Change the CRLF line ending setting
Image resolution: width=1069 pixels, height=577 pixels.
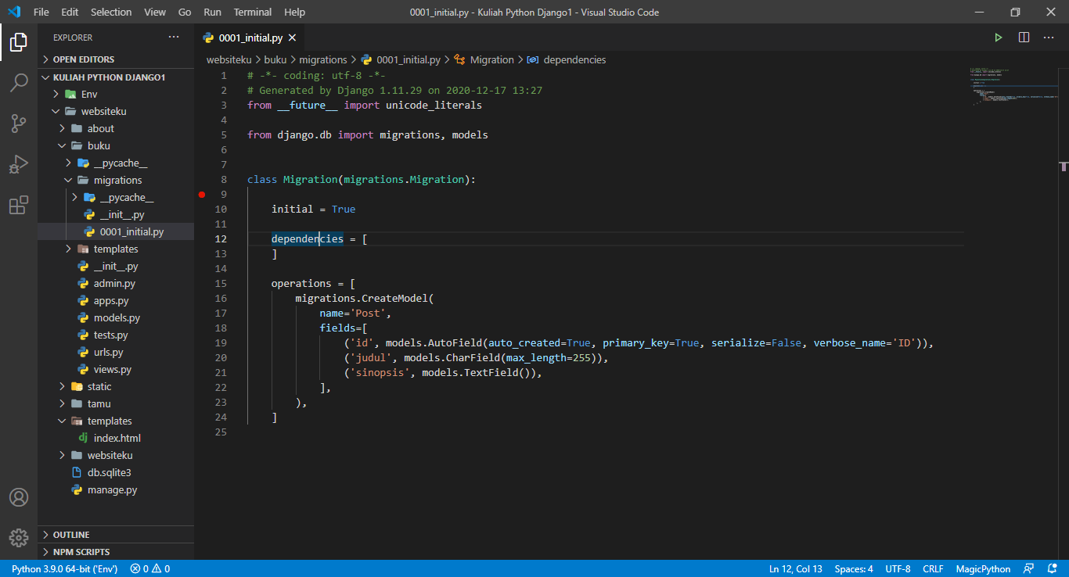point(933,568)
